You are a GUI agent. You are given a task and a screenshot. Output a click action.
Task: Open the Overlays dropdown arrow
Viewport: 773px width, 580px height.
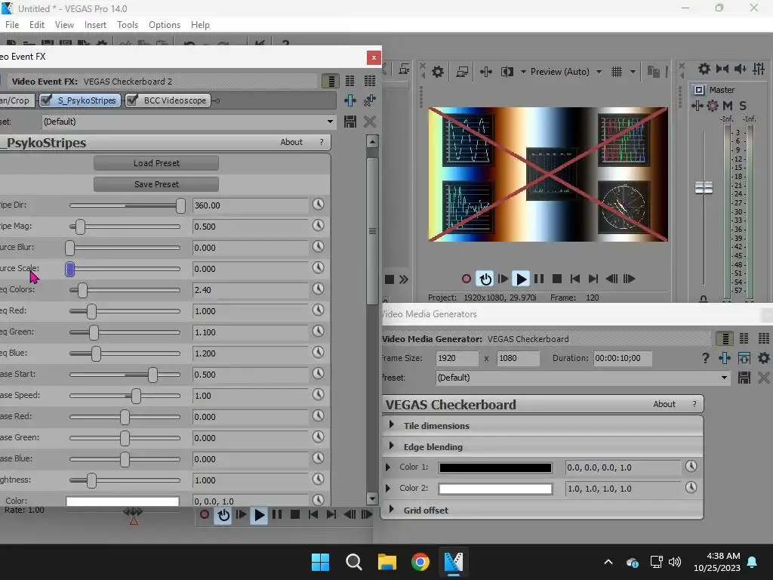coord(633,72)
